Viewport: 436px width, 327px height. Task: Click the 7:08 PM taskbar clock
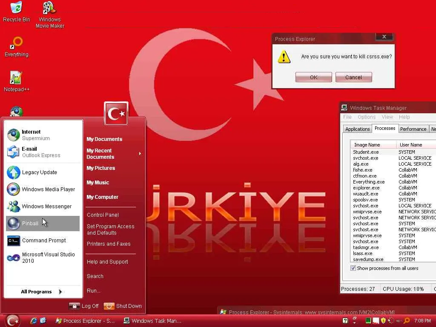coord(422,321)
